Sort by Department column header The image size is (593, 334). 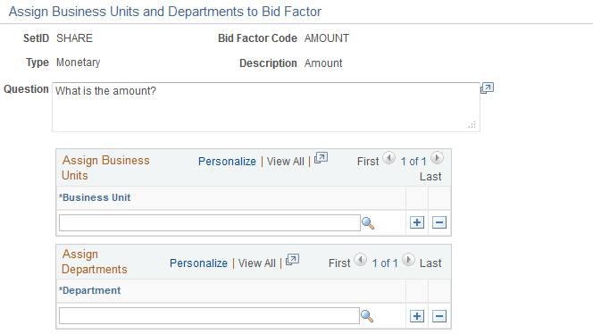89,290
